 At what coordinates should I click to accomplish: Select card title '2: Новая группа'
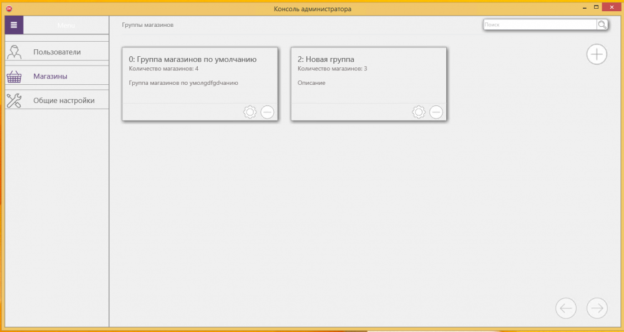tap(326, 59)
